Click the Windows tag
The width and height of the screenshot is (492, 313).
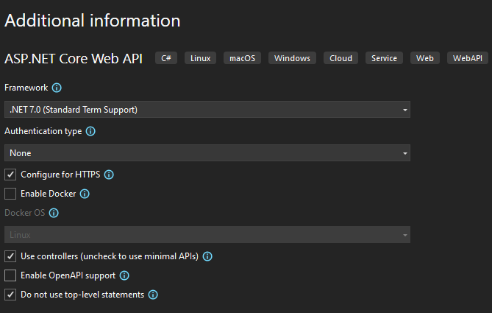(x=292, y=58)
